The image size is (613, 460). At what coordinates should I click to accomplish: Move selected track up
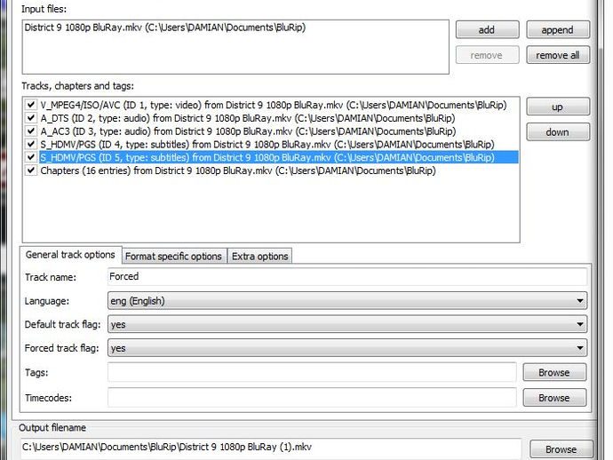558,107
